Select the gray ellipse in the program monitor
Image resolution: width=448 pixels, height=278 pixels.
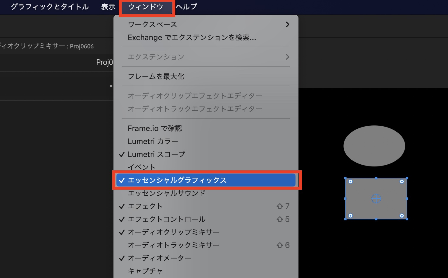pos(374,145)
